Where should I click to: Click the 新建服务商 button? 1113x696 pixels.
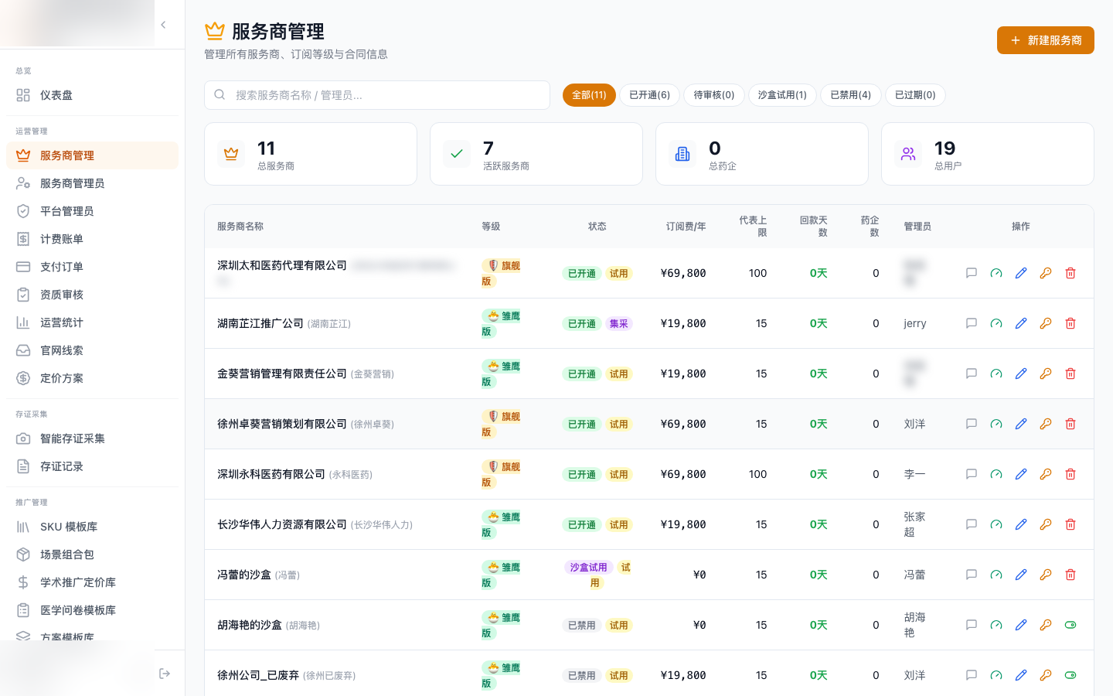(x=1045, y=40)
